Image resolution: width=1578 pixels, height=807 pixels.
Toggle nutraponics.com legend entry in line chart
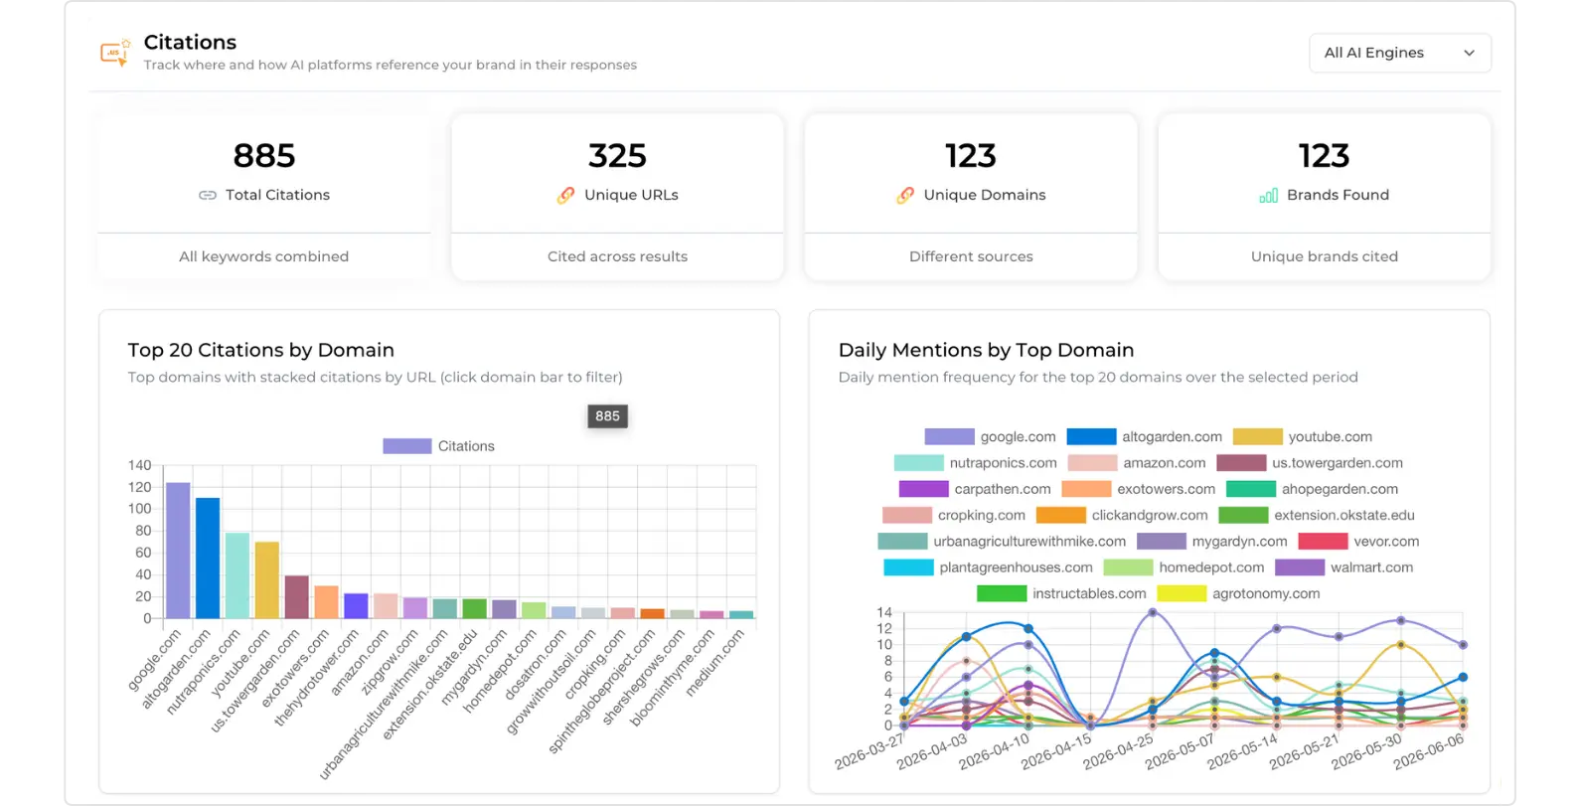click(976, 463)
